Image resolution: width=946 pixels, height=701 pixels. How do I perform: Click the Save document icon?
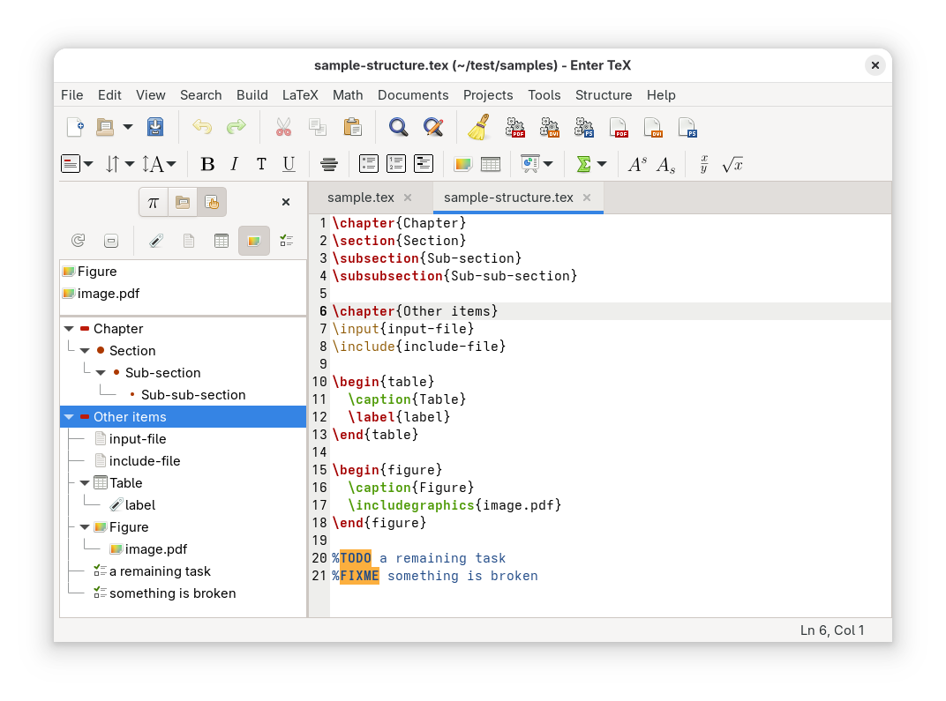tap(155, 128)
